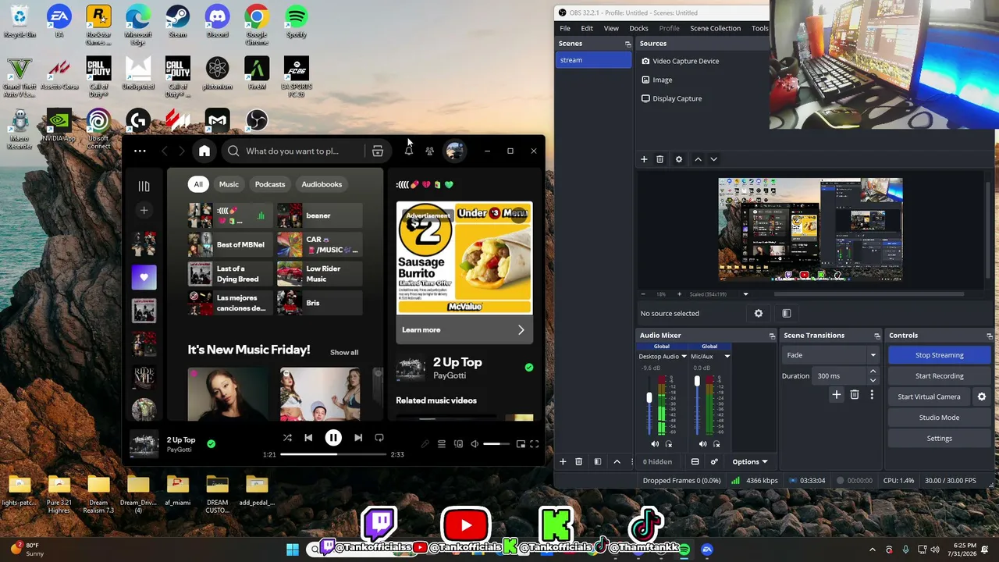The height and width of the screenshot is (562, 999).
Task: Open the OBS File menu
Action: [x=565, y=28]
